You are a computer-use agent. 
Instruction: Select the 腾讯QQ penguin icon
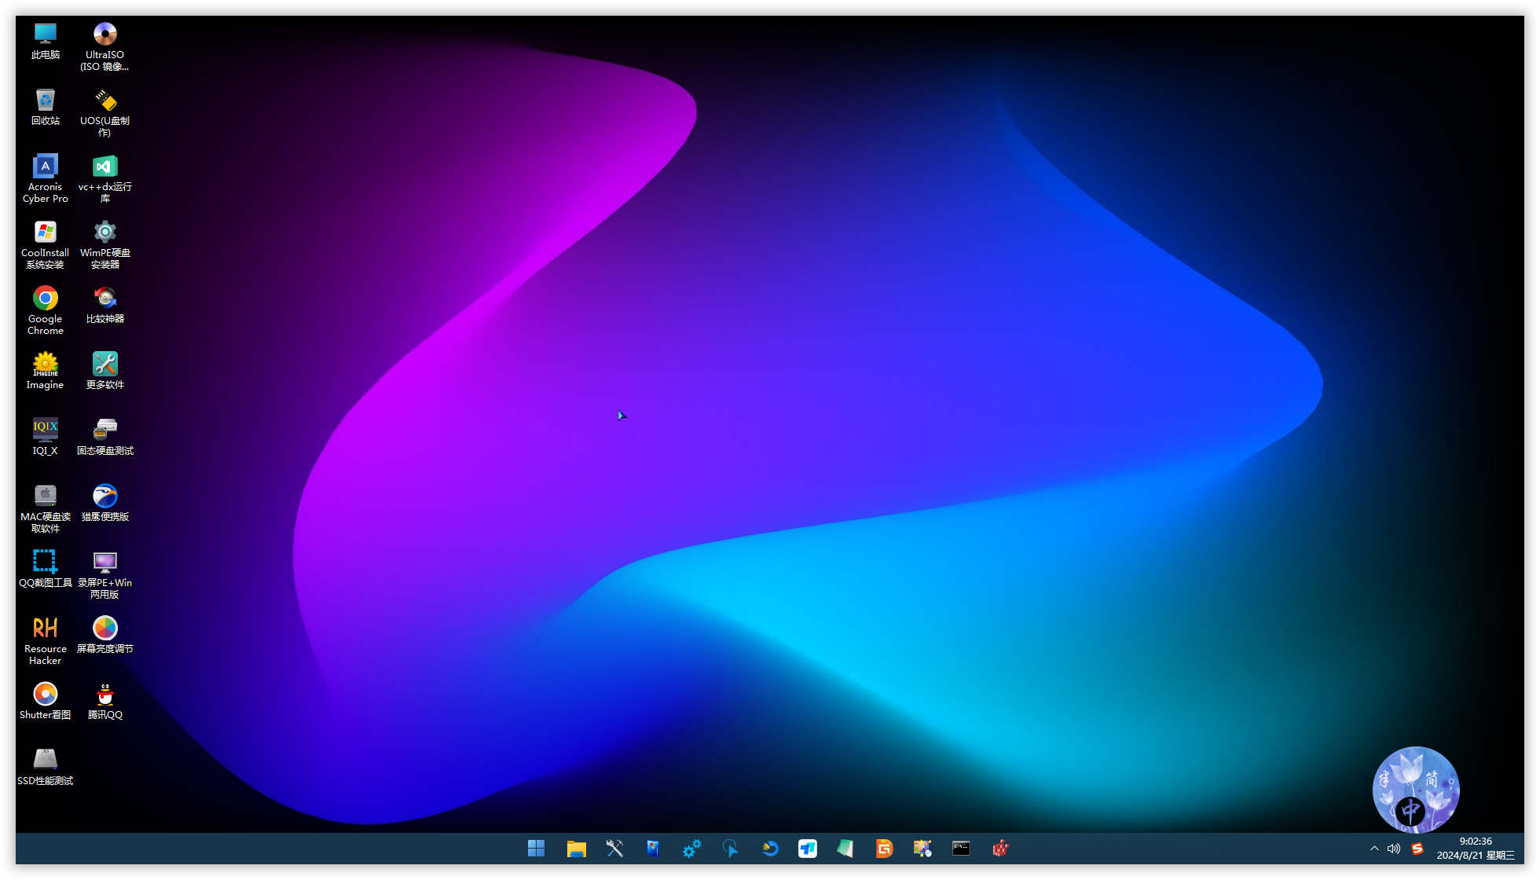coord(104,701)
